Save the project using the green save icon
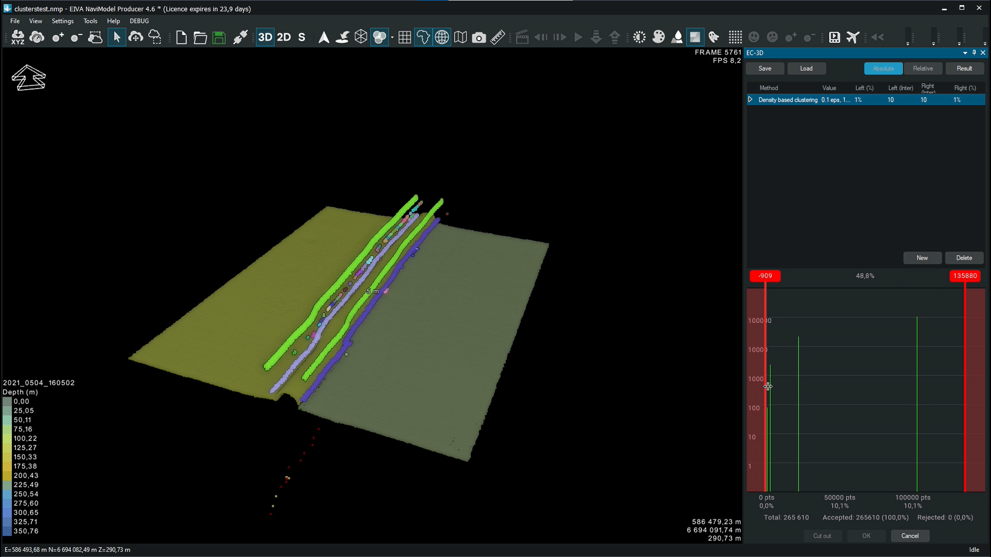 (219, 37)
